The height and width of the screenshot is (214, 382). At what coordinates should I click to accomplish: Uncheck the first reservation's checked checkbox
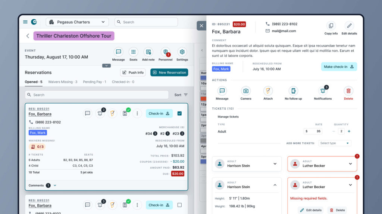pos(179,113)
